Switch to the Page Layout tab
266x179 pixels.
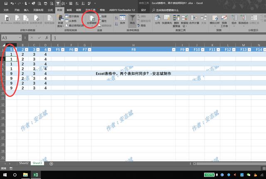tap(38, 10)
